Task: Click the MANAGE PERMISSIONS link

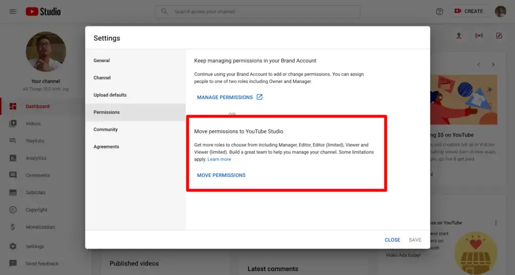Action: 225,97
